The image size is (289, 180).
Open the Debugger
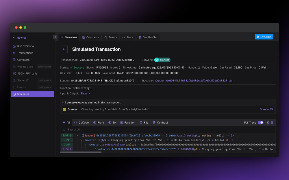(264, 37)
